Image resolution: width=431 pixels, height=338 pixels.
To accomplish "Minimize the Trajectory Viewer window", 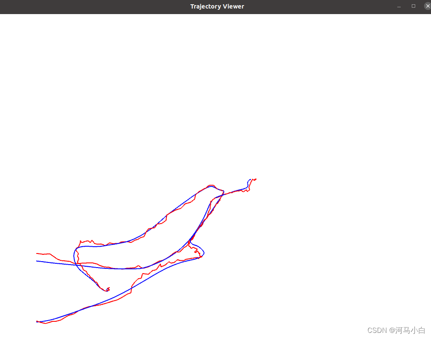I will coord(399,6).
